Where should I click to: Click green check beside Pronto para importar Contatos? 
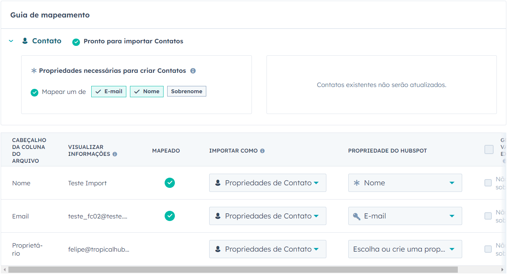pyautogui.click(x=76, y=42)
